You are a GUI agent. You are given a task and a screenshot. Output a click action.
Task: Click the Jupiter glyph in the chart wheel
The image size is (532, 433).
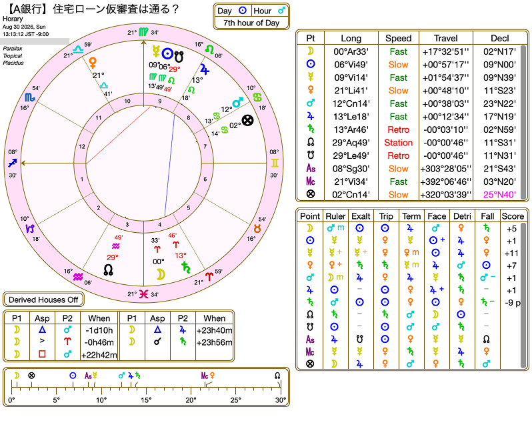(204, 69)
